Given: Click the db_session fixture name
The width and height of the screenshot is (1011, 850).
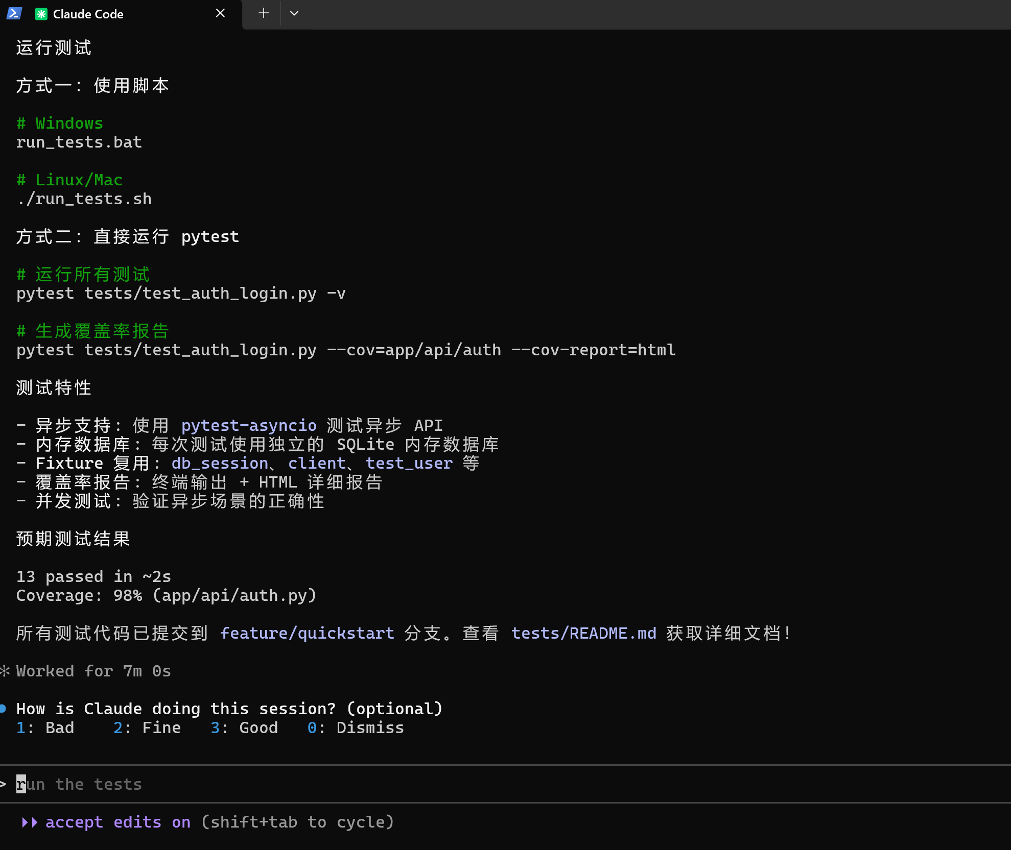Looking at the screenshot, I should (x=220, y=463).
